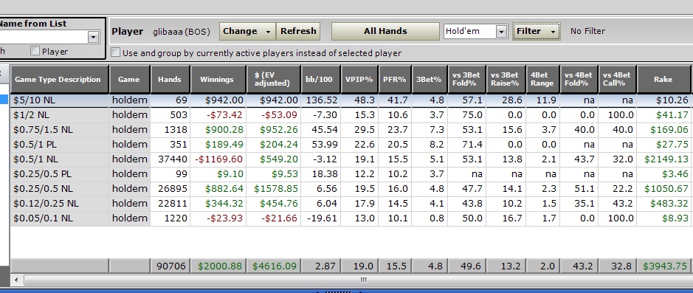Sort by vs 4Bet Fold% column header
Image resolution: width=693 pixels, height=293 pixels.
click(579, 80)
